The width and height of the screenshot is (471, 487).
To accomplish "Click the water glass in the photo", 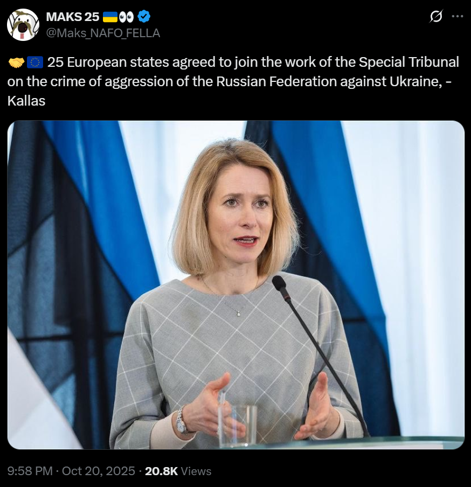I will [x=238, y=426].
